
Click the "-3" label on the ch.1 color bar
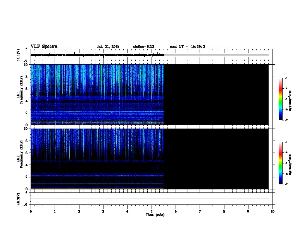[x=286, y=78]
